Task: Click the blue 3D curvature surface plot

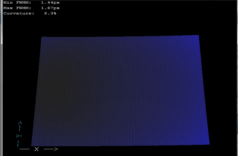Action: click(120, 91)
